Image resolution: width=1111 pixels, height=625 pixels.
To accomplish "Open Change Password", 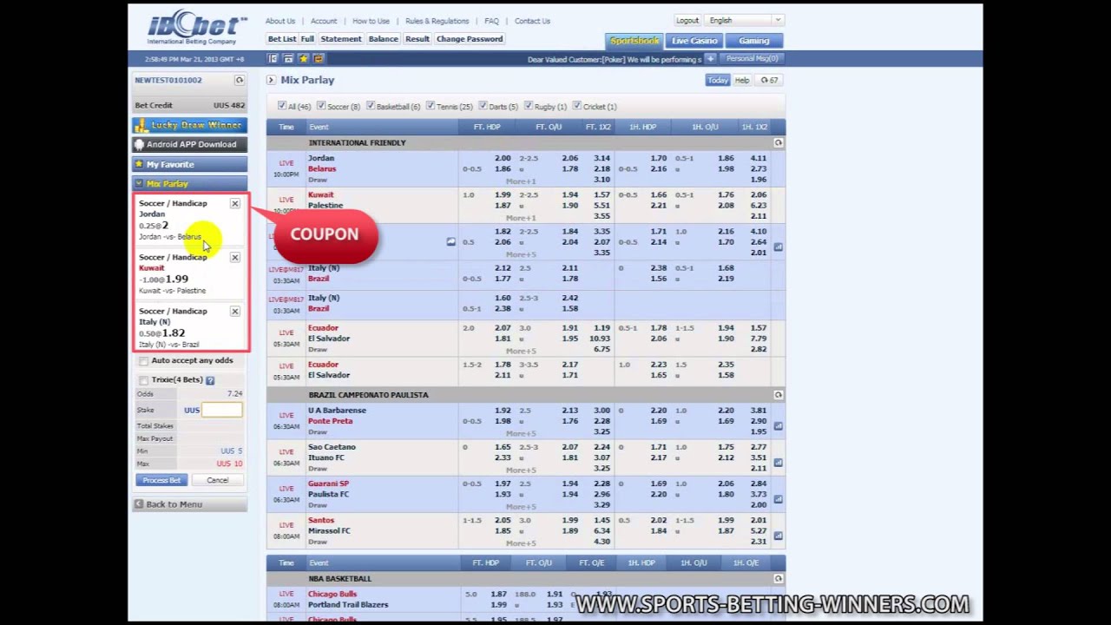I will point(470,39).
